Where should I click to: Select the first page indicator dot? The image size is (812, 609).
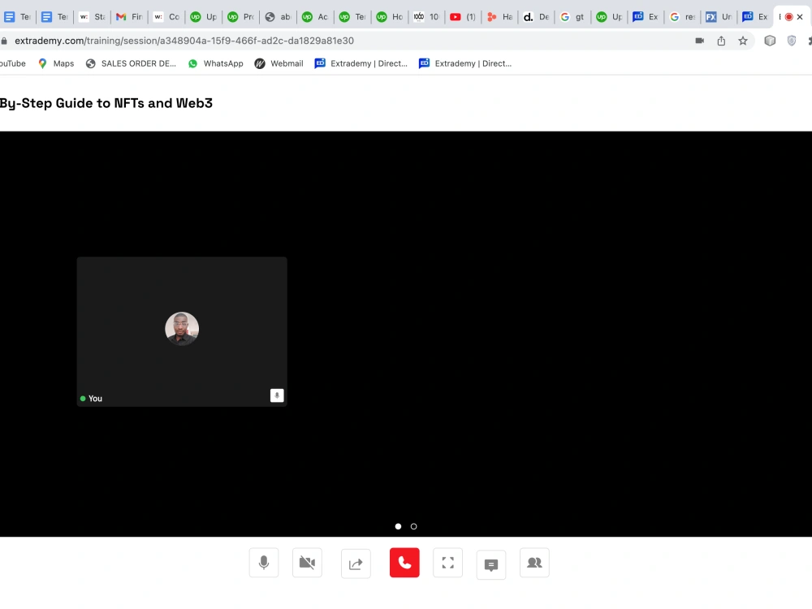398,526
